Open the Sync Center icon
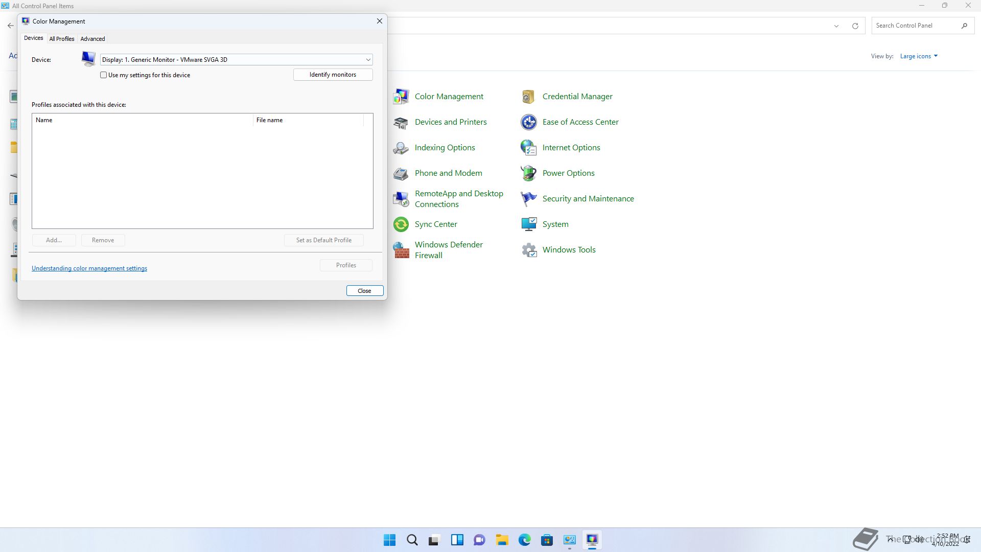Viewport: 981px width, 552px height. [x=401, y=224]
